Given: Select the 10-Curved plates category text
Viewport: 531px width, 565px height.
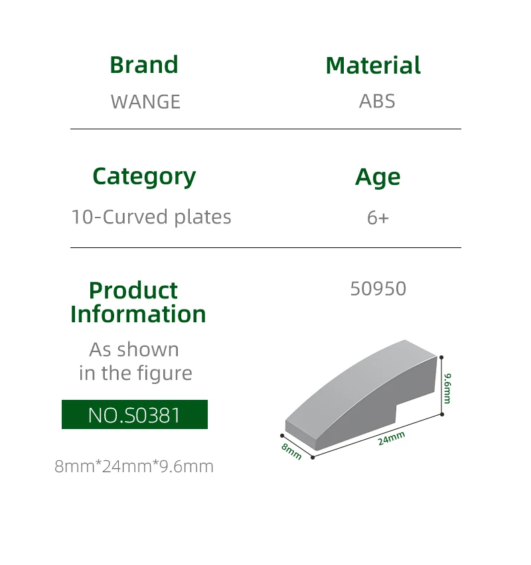Looking at the screenshot, I should click(151, 217).
